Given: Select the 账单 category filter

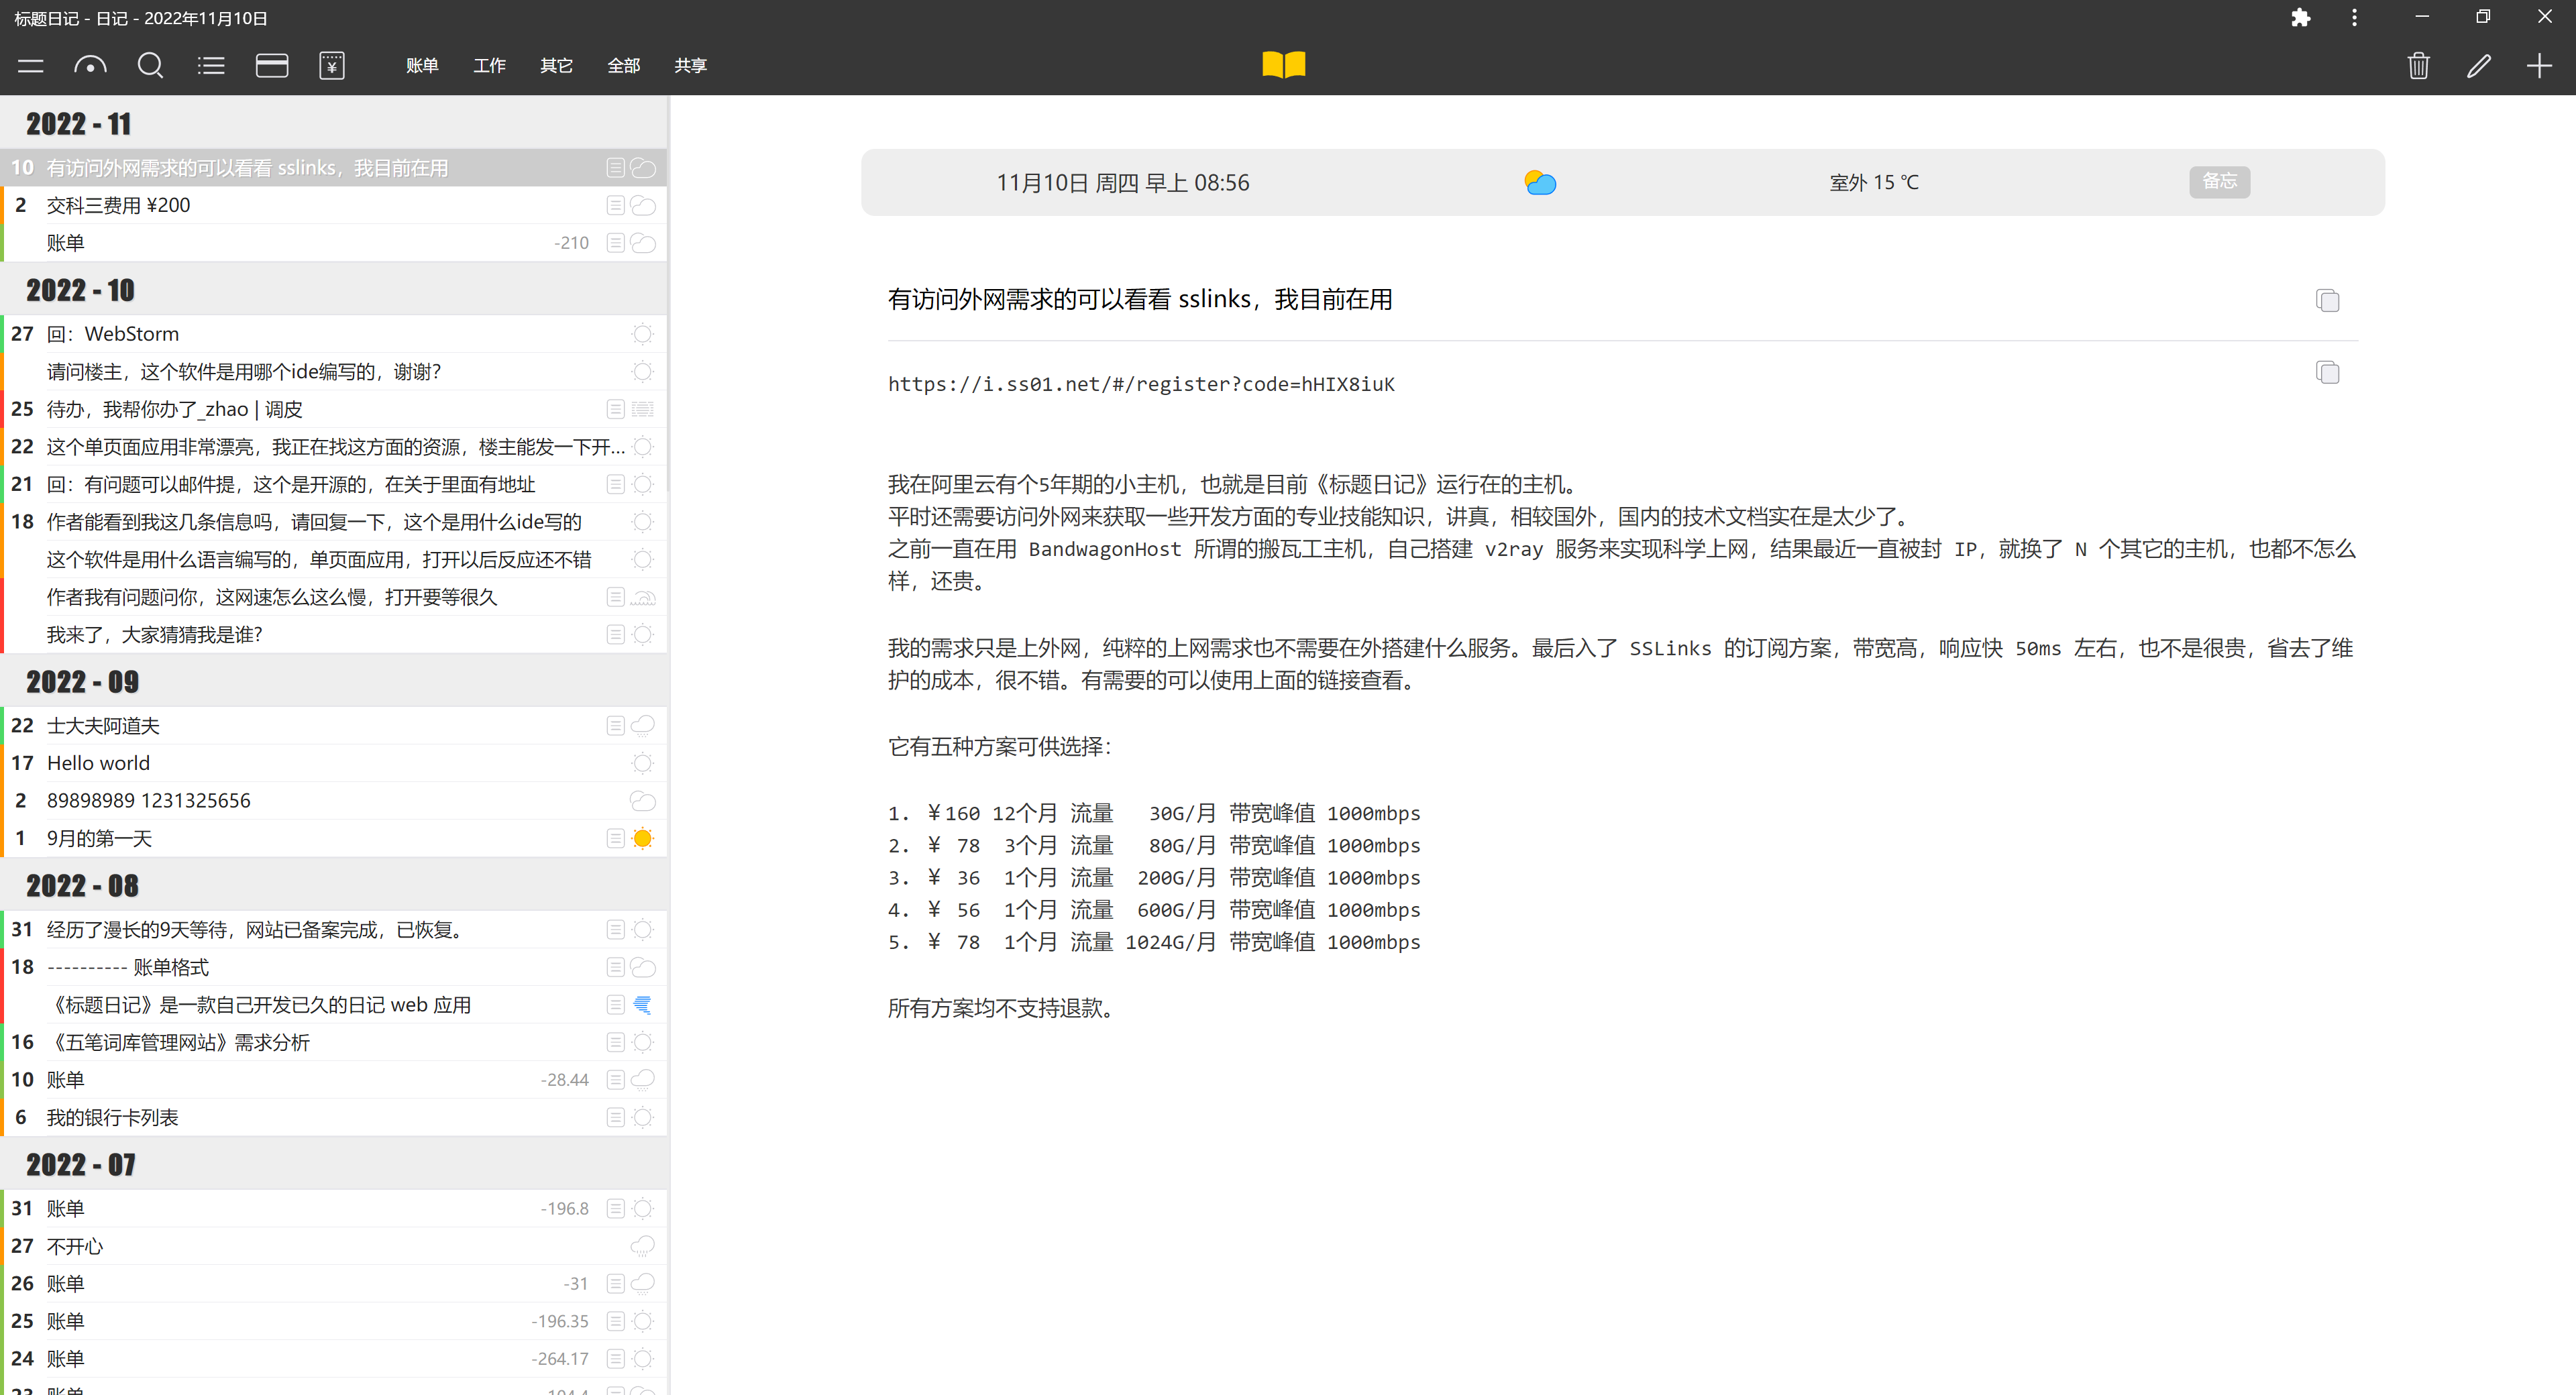Looking at the screenshot, I should [422, 66].
